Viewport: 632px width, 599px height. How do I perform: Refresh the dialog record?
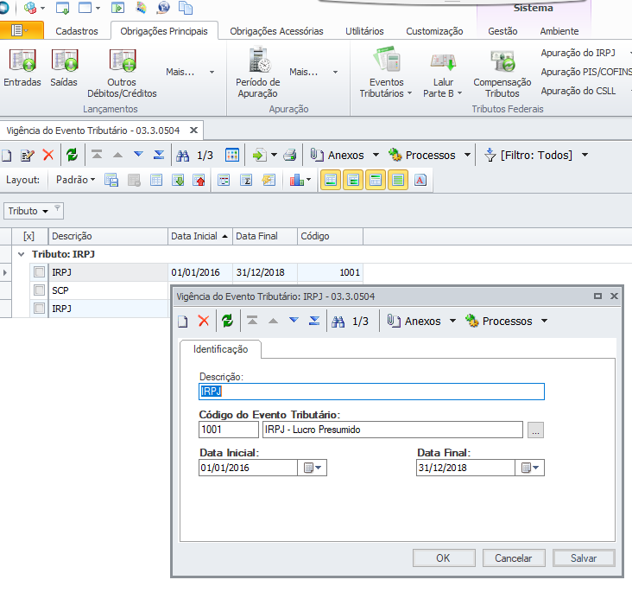227,322
